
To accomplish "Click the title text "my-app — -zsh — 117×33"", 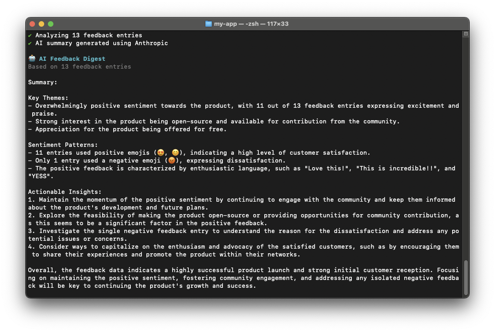I will (x=251, y=24).
